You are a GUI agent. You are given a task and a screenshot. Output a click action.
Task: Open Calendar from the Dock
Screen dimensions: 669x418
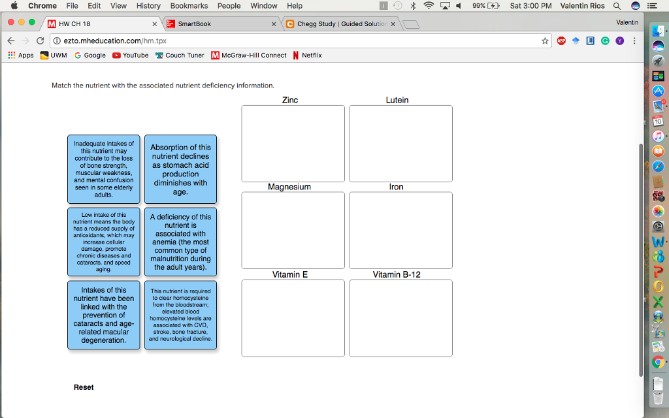tap(658, 121)
